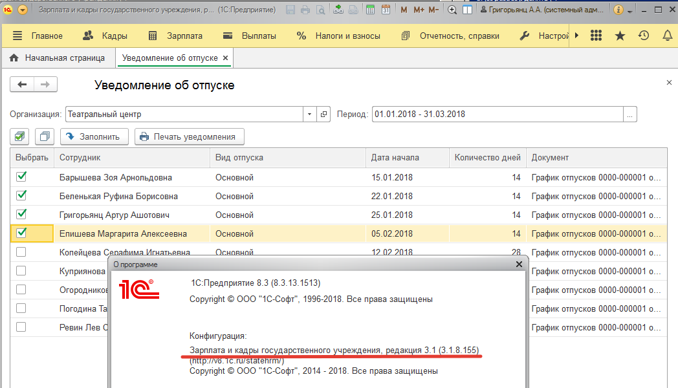This screenshot has height=388, width=678.
Task: Click the user Григорьянц А.А. name
Action: coord(542,10)
